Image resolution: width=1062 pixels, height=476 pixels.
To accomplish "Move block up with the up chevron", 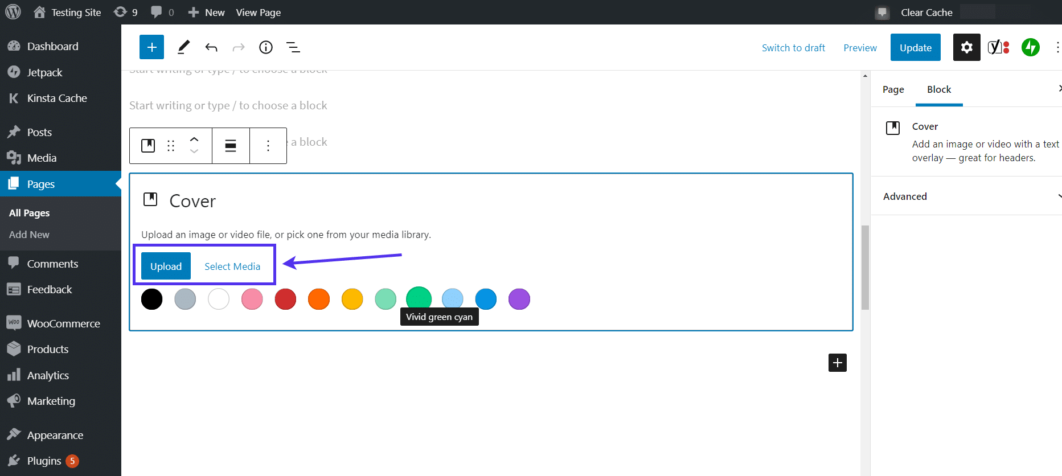I will (194, 139).
